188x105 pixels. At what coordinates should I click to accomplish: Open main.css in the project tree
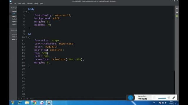(14, 40)
